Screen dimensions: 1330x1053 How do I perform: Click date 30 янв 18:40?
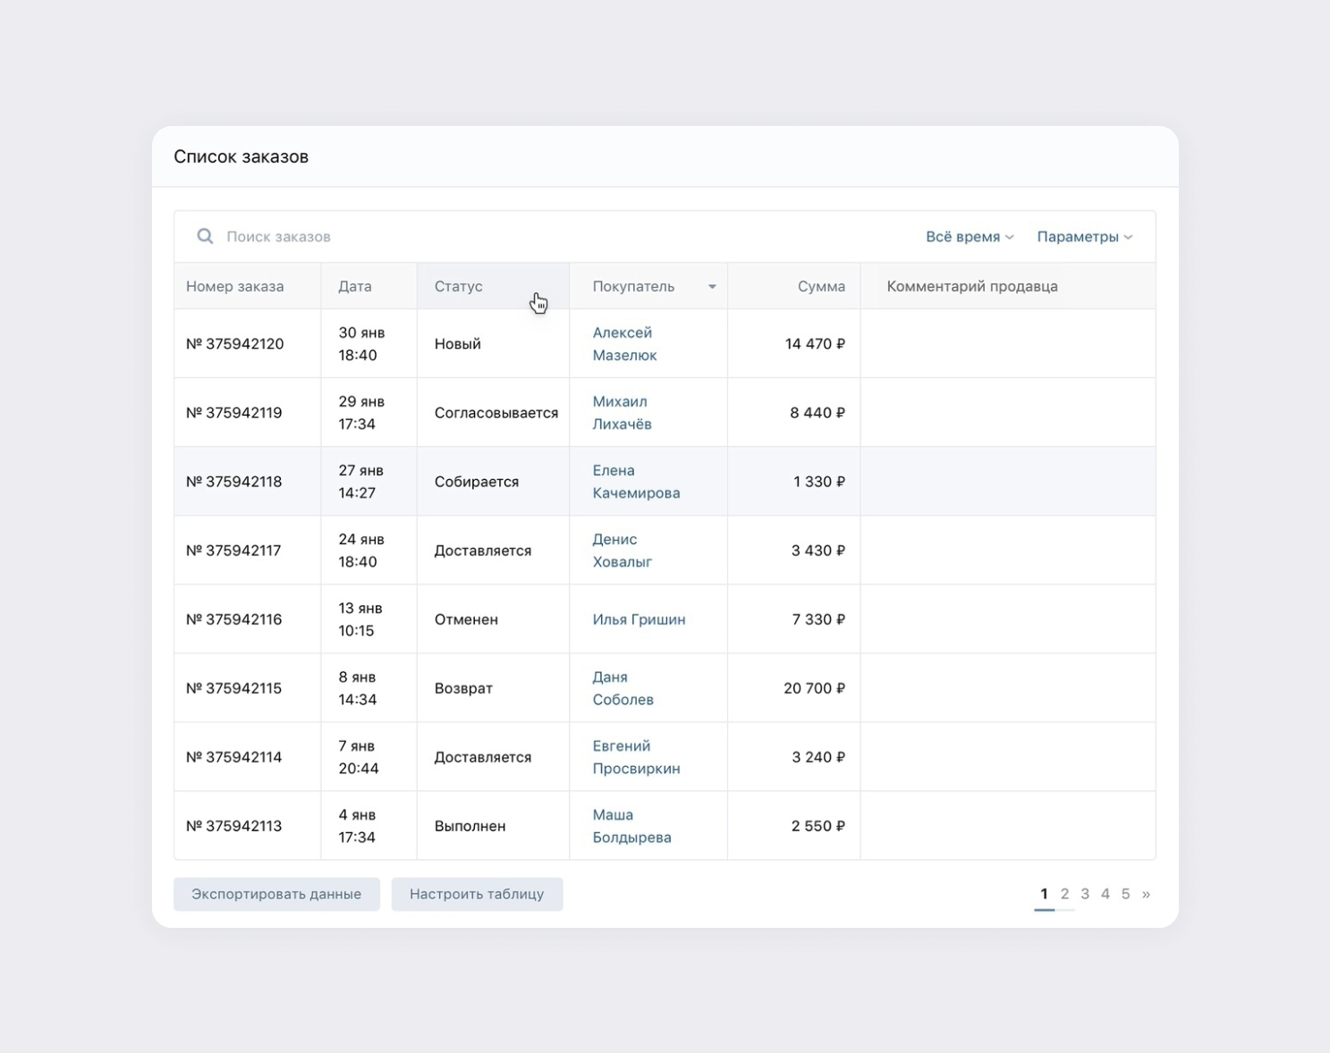[361, 343]
